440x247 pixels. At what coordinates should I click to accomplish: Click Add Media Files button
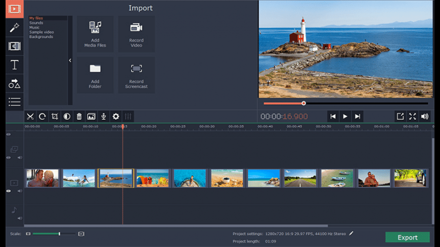pyautogui.click(x=95, y=34)
